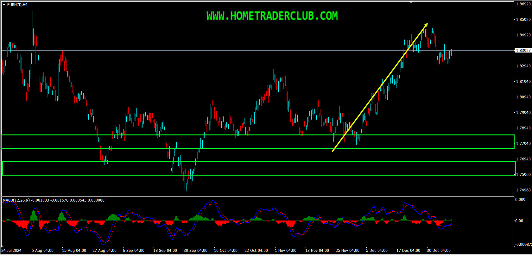This screenshot has height=255, width=532.
Task: Click the 10 Oct 04:00 time label
Action: pyautogui.click(x=226, y=251)
